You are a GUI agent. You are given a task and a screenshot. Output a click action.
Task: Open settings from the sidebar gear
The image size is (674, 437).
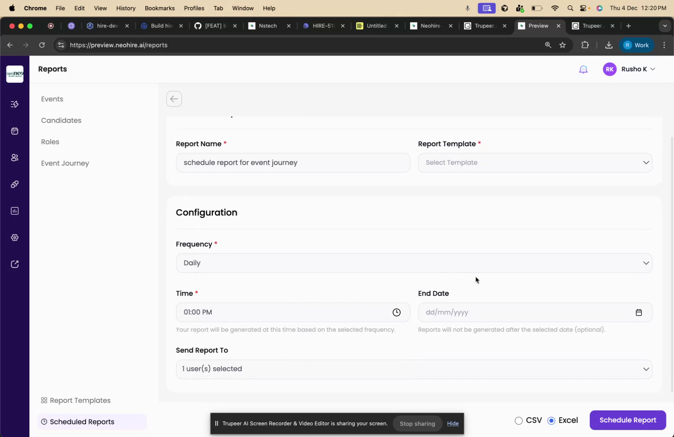(x=15, y=237)
